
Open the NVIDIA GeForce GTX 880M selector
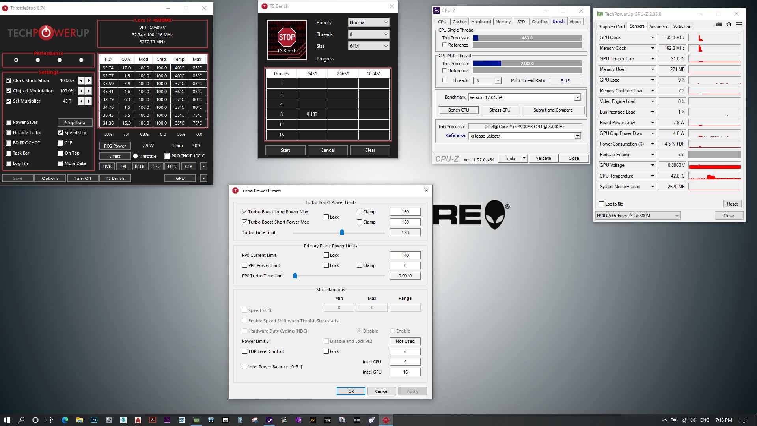pyautogui.click(x=638, y=216)
